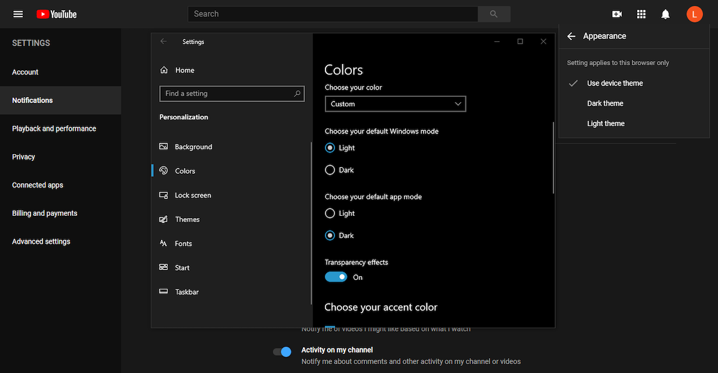
Task: Open the YouTube apps grid icon
Action: pos(641,14)
